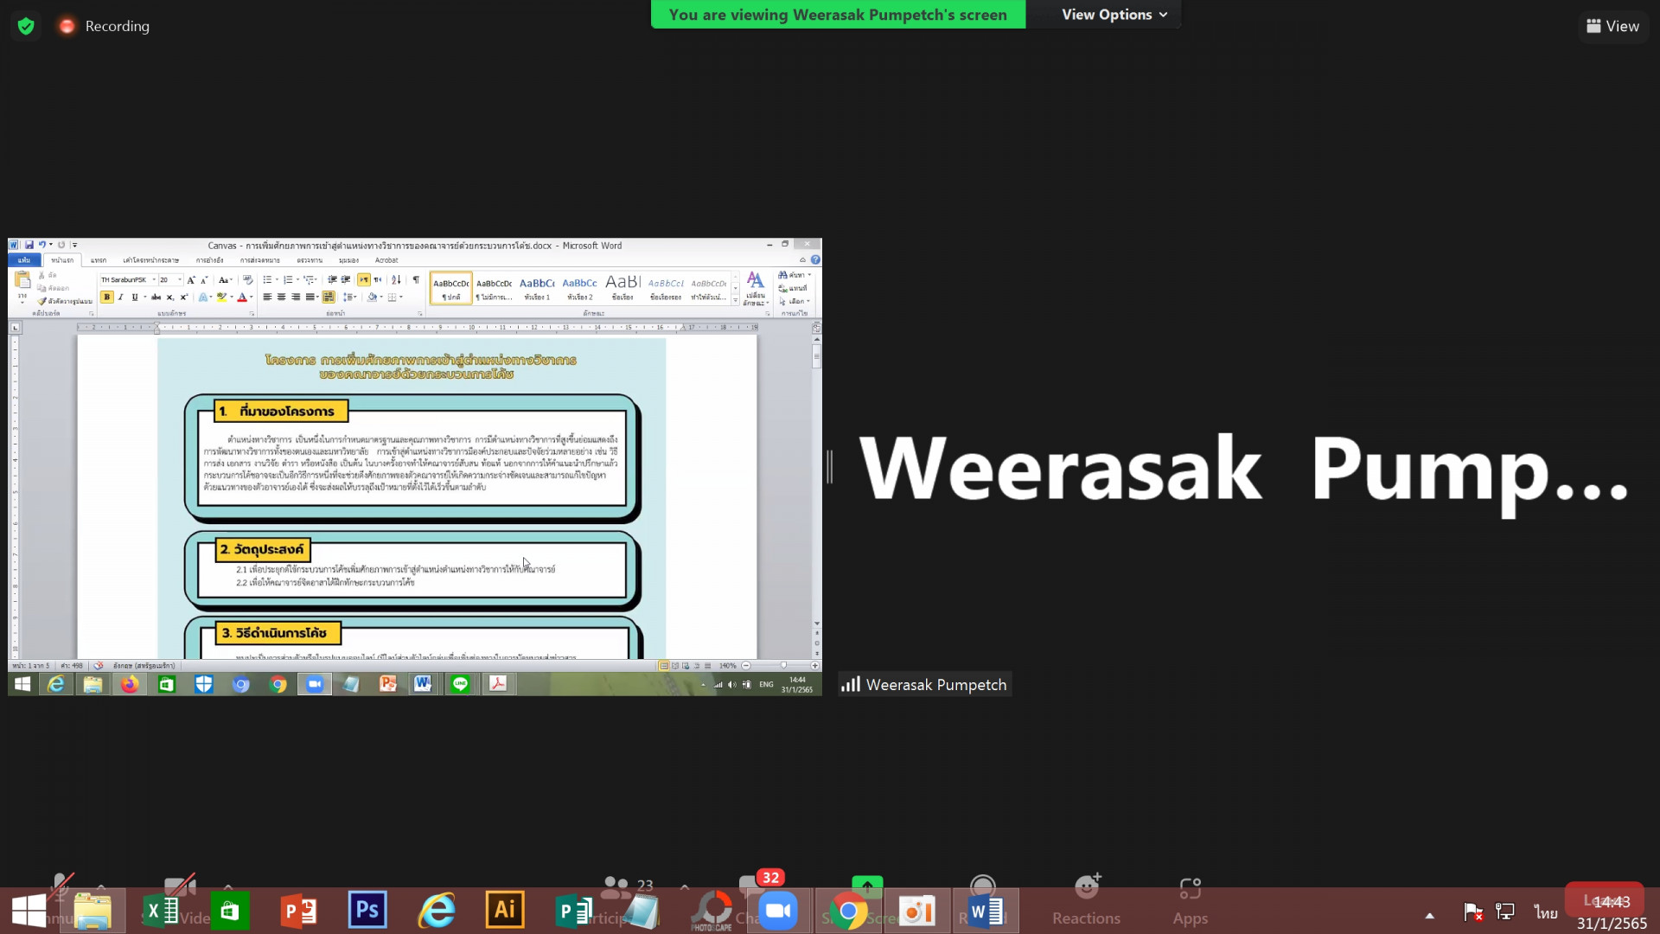This screenshot has width=1660, height=934.
Task: Click the Increase Indent icon
Action: 346,279
